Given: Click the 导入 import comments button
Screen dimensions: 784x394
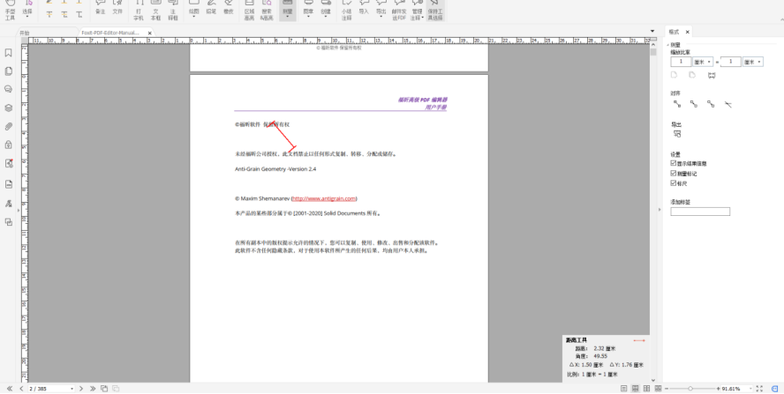Looking at the screenshot, I should click(364, 9).
